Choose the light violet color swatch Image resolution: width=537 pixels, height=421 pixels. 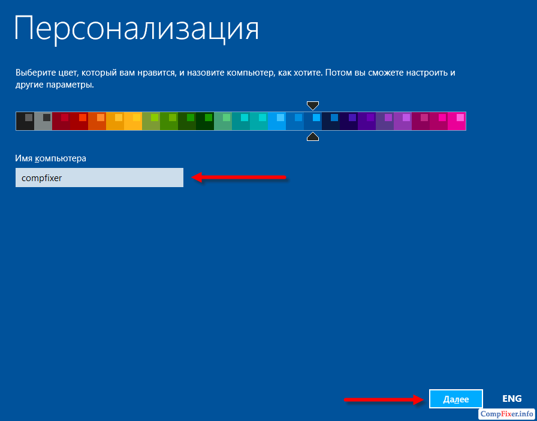pyautogui.click(x=403, y=121)
